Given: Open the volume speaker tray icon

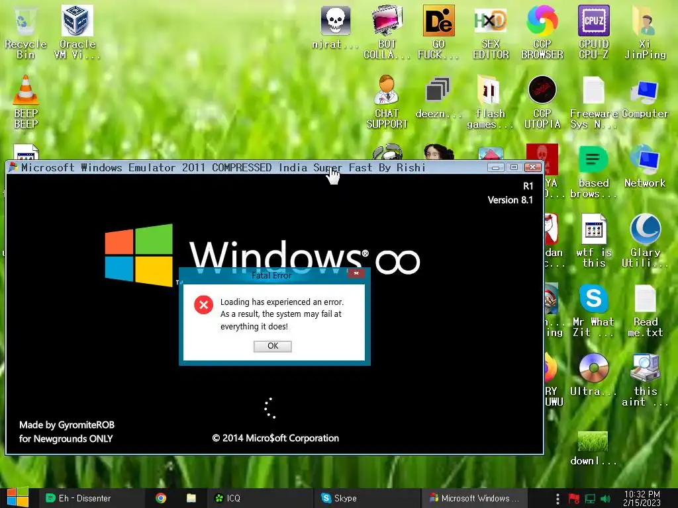Looking at the screenshot, I should (x=605, y=499).
